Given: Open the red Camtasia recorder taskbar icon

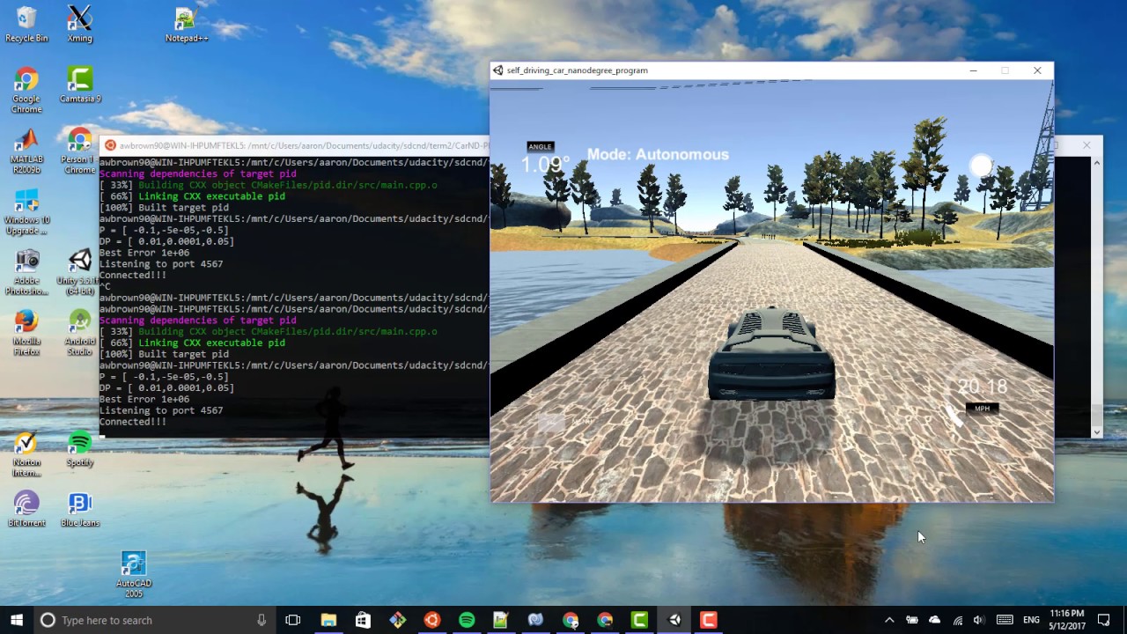Looking at the screenshot, I should 709,620.
